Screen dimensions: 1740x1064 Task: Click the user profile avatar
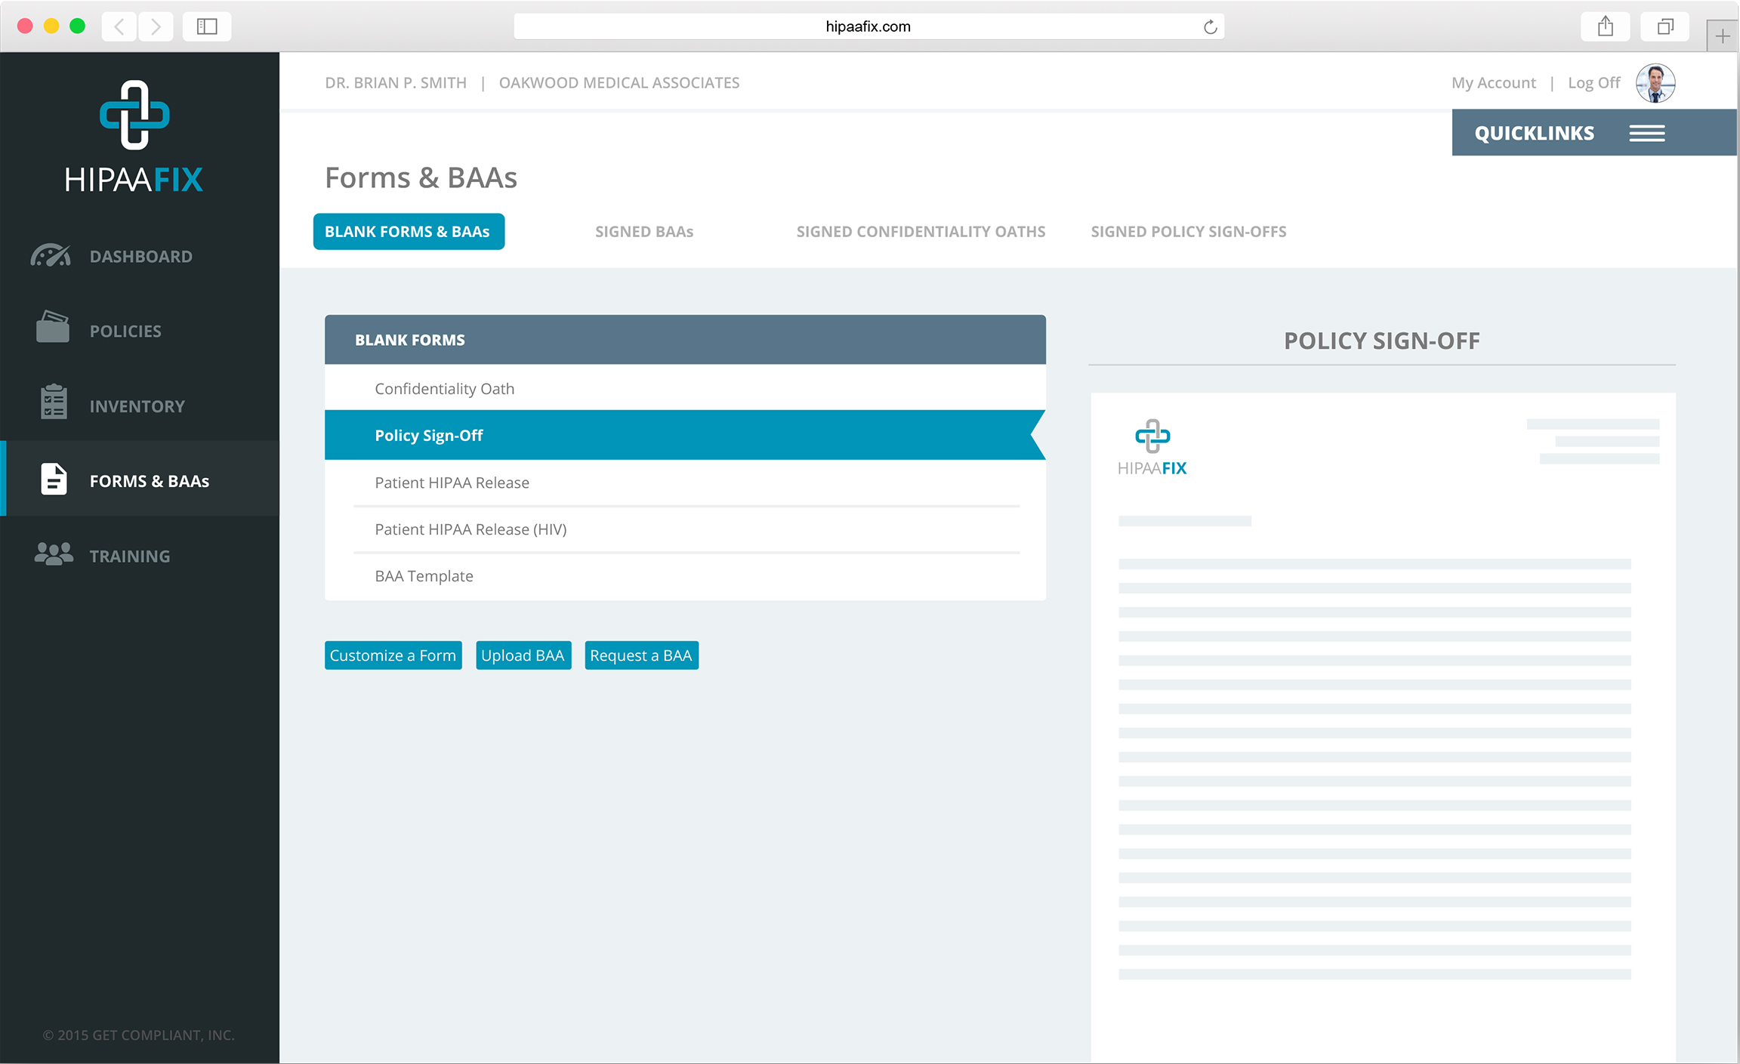1655,83
